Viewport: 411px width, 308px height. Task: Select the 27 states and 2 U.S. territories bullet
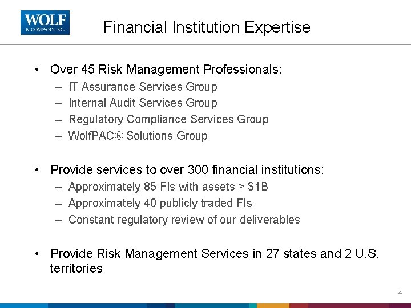point(215,261)
